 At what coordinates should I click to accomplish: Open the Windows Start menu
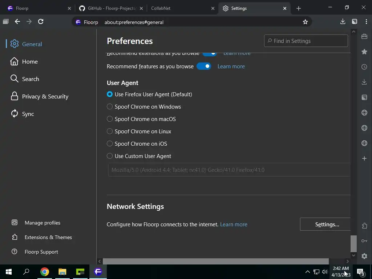(x=9, y=272)
